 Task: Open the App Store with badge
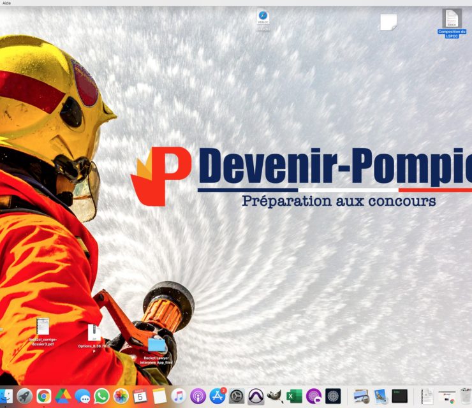pyautogui.click(x=218, y=396)
